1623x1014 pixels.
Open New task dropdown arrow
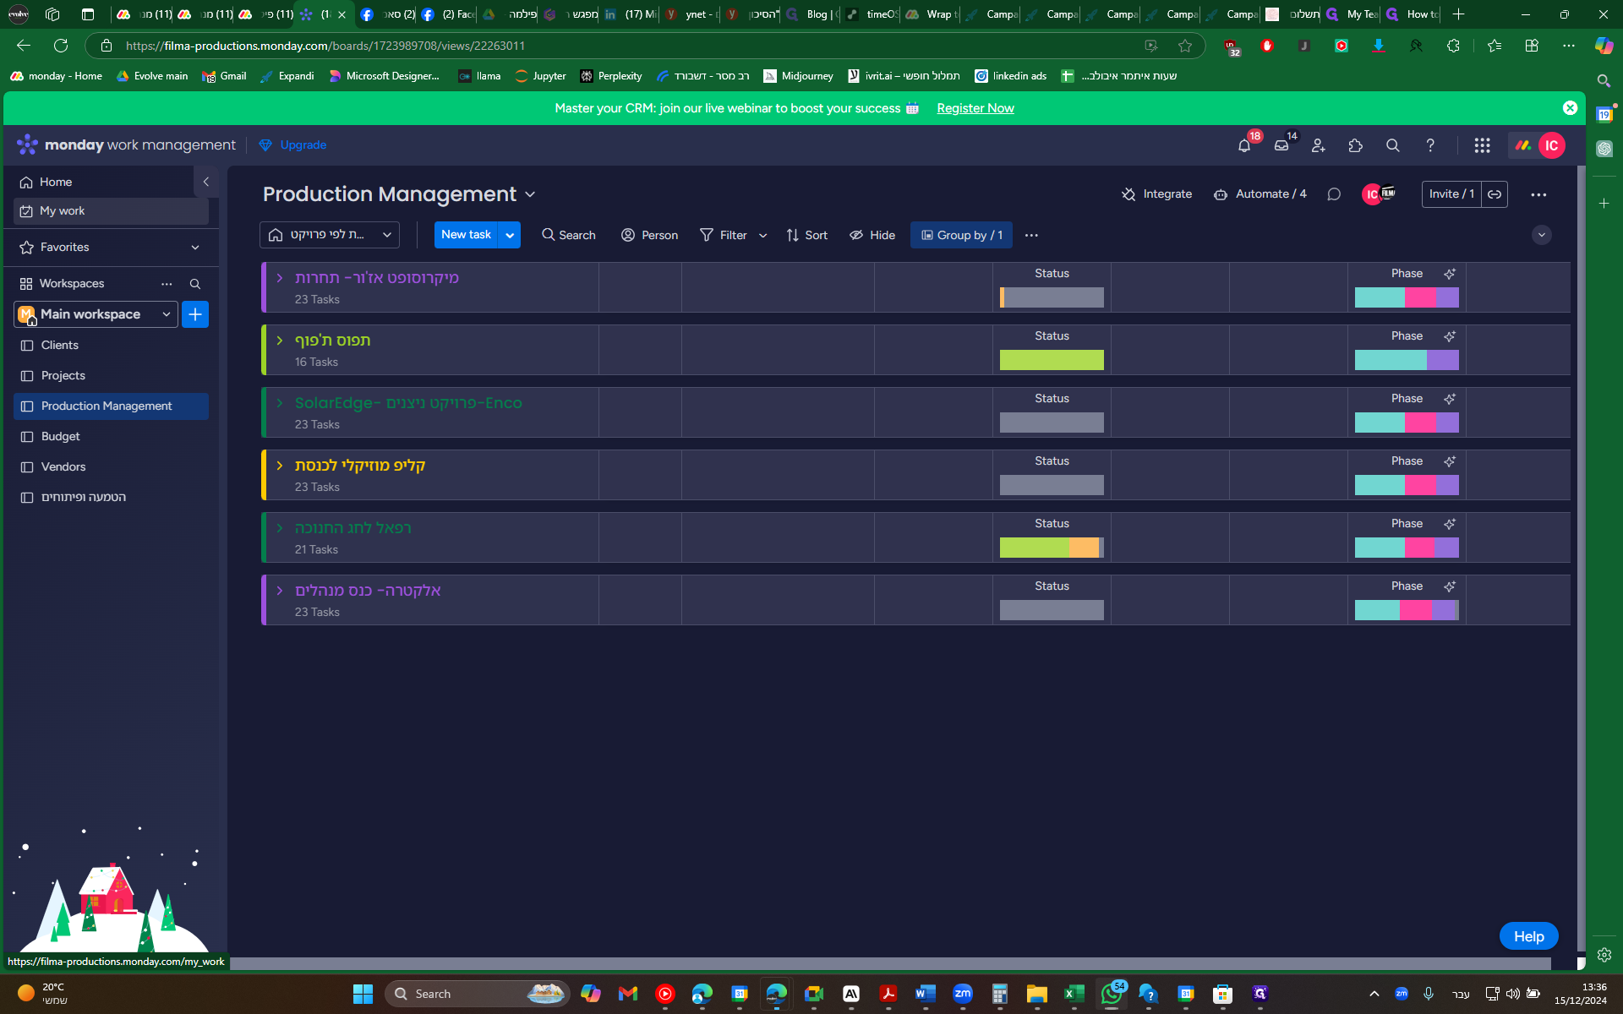click(x=510, y=235)
